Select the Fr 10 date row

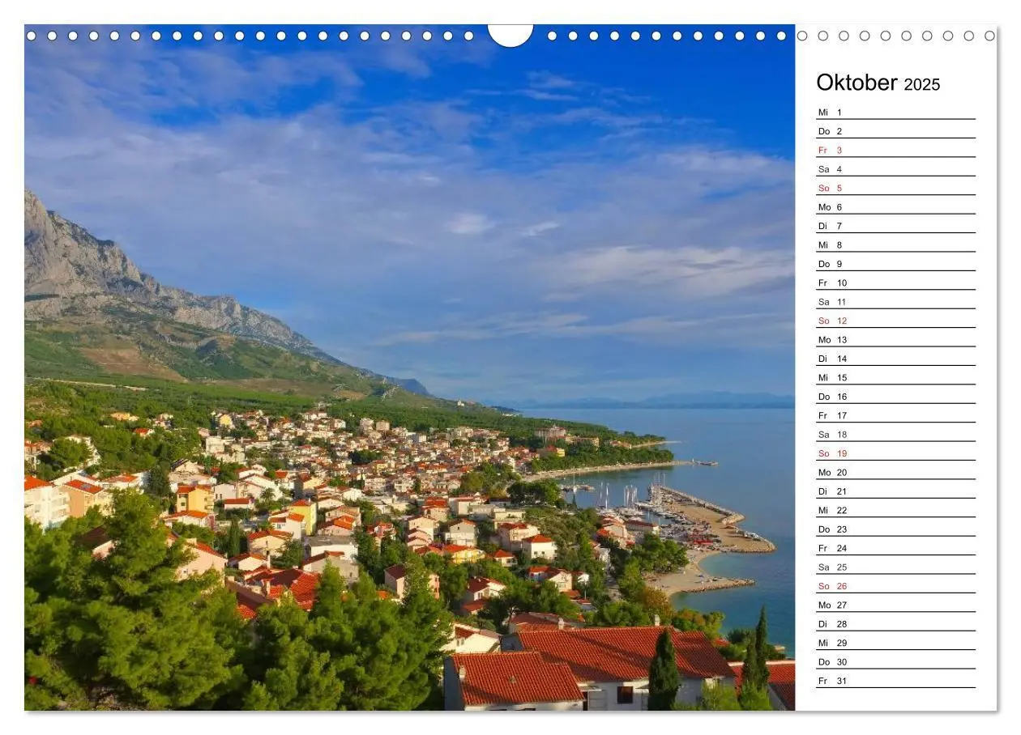point(895,283)
